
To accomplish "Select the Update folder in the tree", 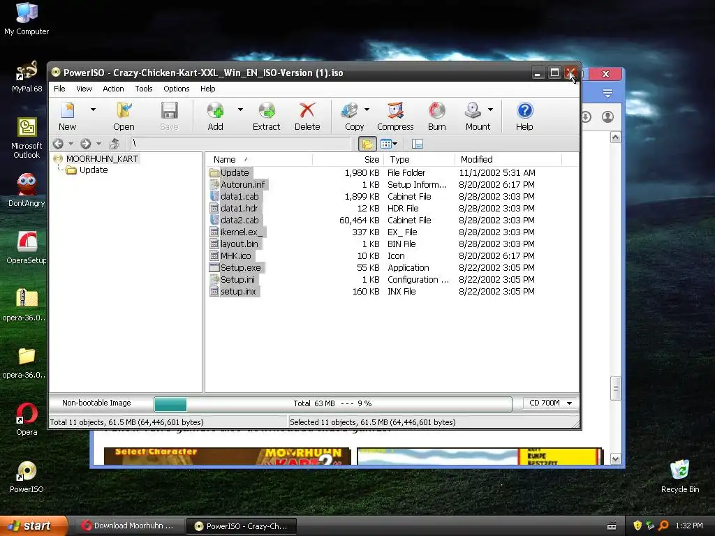I will click(94, 170).
